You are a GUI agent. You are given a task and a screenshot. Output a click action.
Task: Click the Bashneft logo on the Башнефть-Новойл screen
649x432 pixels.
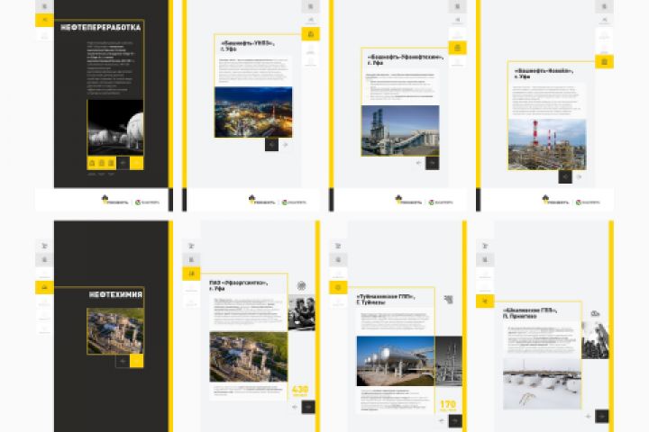588,202
